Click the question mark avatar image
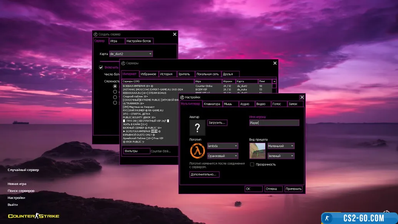 [x=197, y=127]
